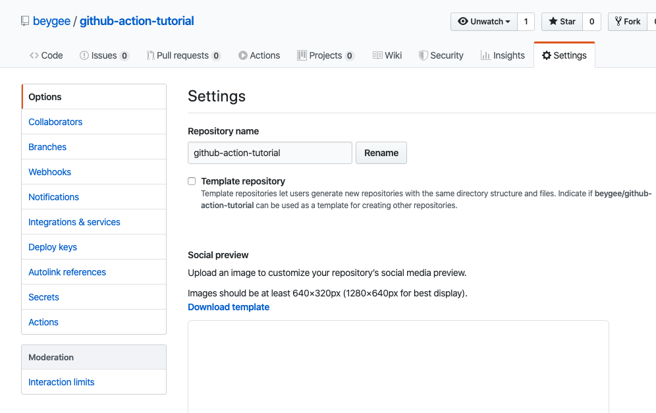The width and height of the screenshot is (656, 413).
Task: Open Collaborators in settings sidebar
Action: 55,122
